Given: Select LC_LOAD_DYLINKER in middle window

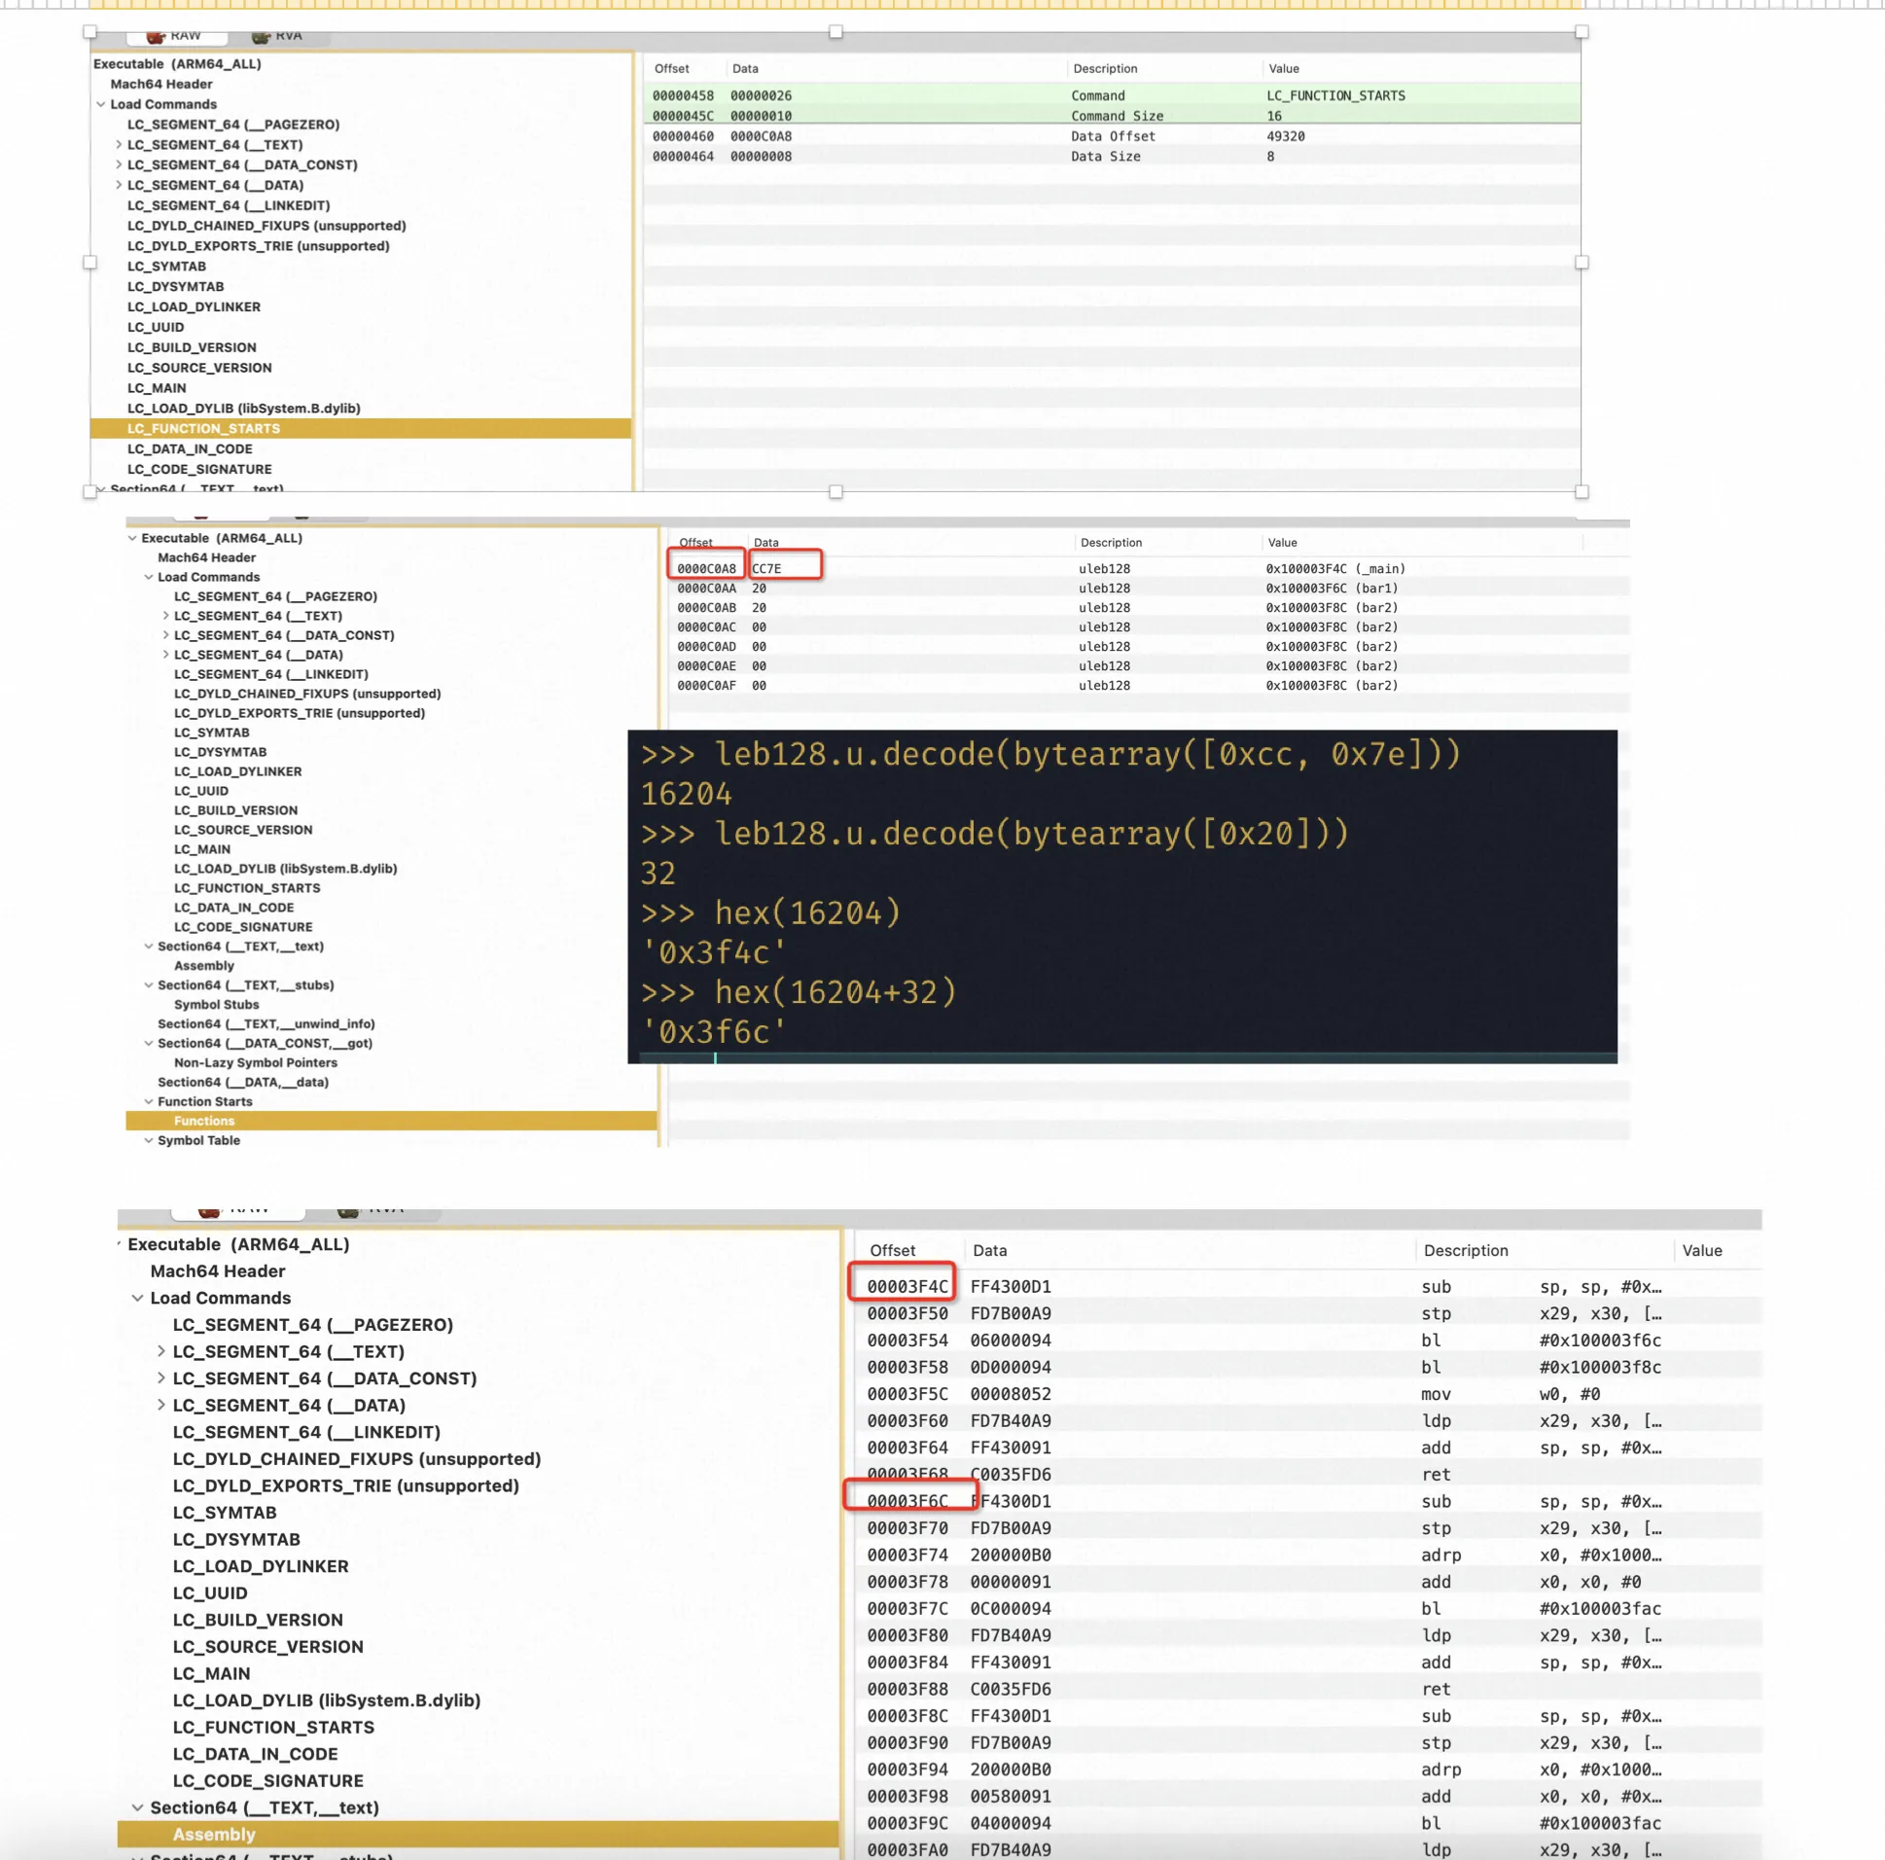Looking at the screenshot, I should (x=238, y=770).
